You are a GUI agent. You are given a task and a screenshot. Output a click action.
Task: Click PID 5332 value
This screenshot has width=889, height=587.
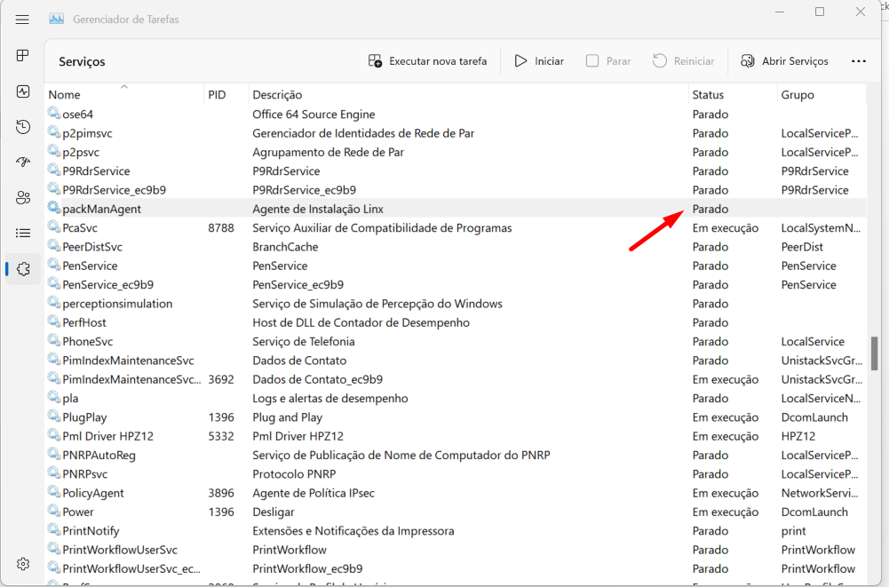pos(221,436)
